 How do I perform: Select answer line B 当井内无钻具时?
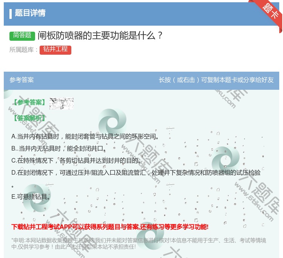tap(58, 149)
